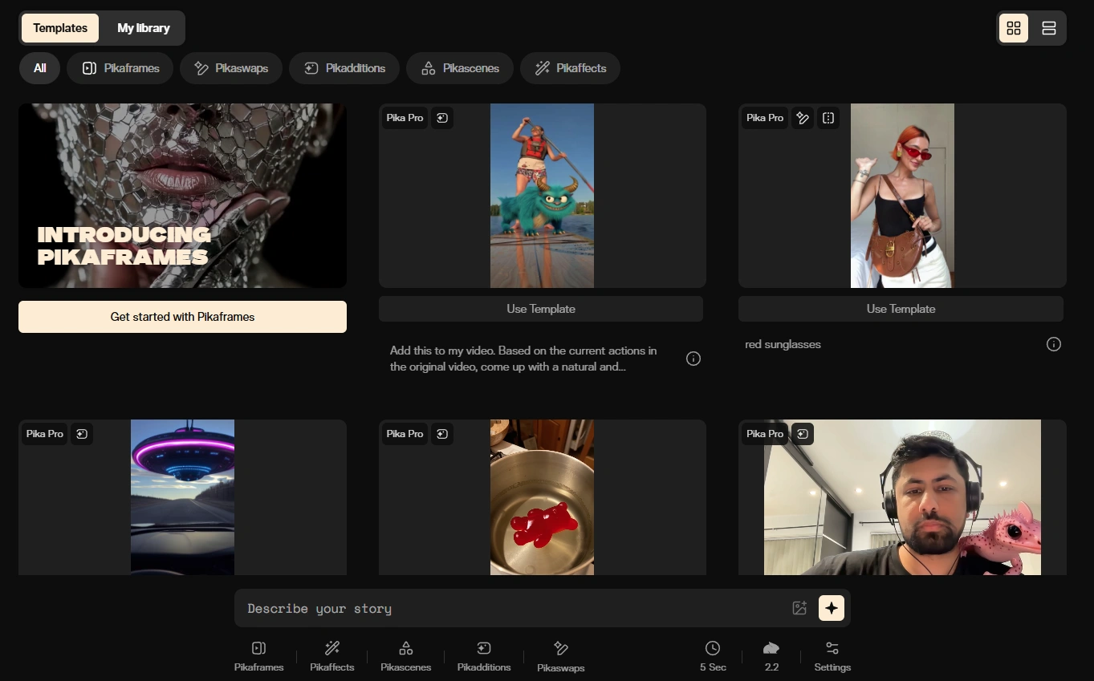This screenshot has width=1094, height=681.
Task: Click info icon beside "Add this to my video" description
Action: click(x=693, y=359)
